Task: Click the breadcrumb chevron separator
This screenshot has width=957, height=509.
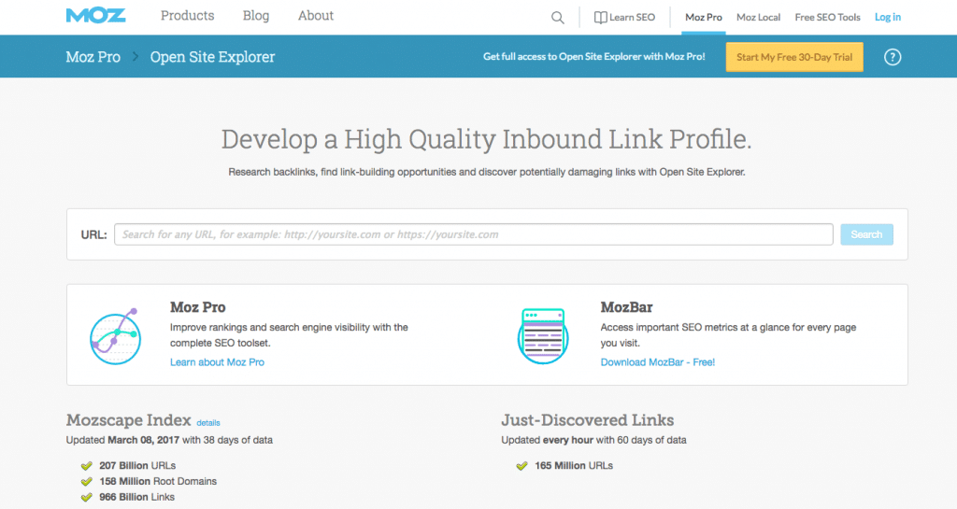Action: tap(136, 57)
